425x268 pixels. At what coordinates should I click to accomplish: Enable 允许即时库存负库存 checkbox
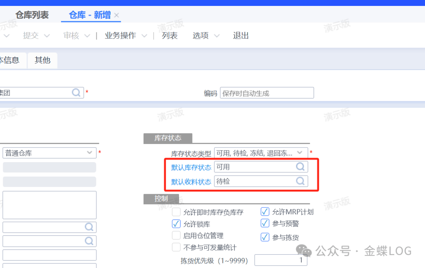[x=176, y=212]
